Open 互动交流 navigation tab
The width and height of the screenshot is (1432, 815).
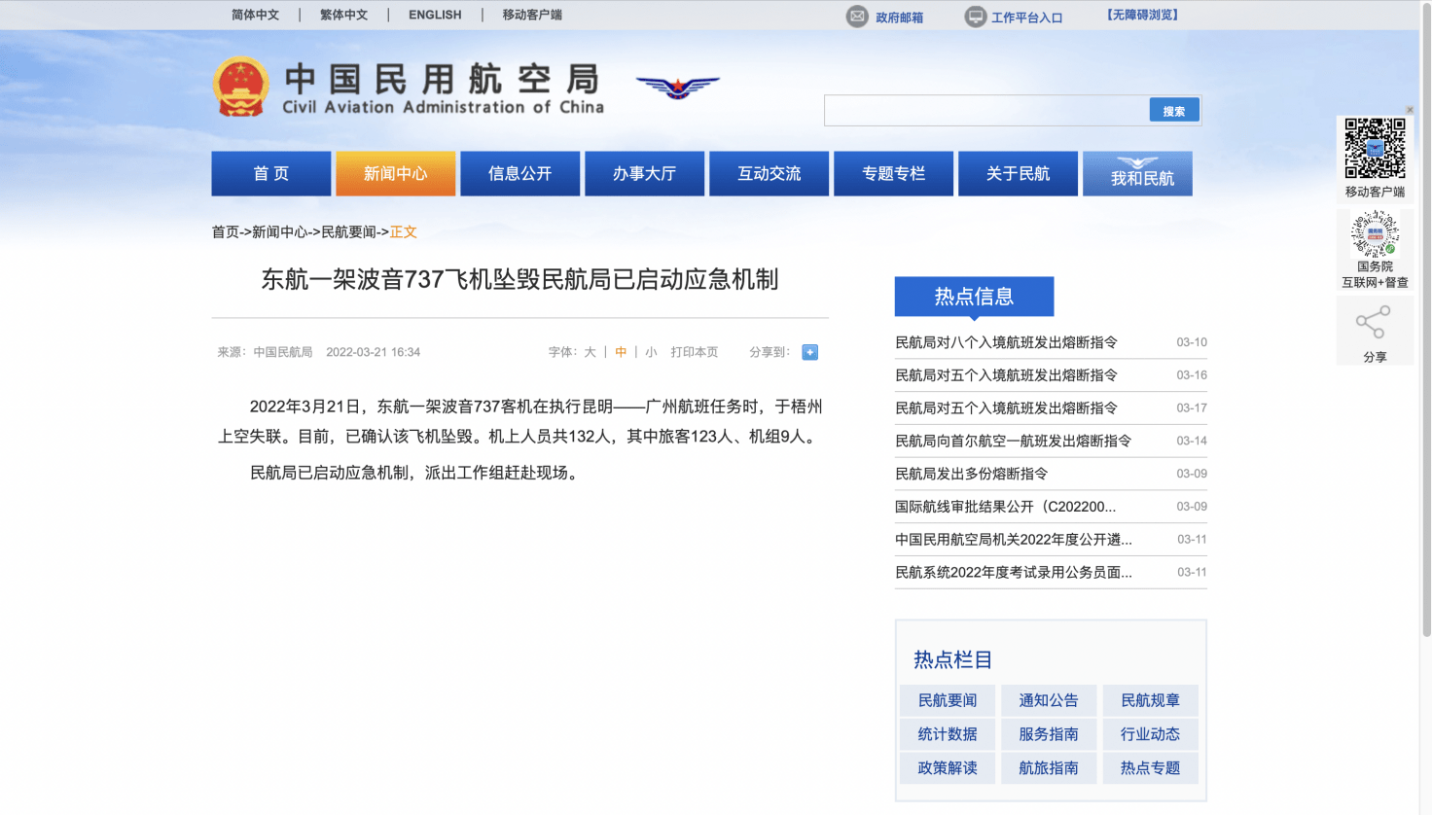pyautogui.click(x=770, y=173)
